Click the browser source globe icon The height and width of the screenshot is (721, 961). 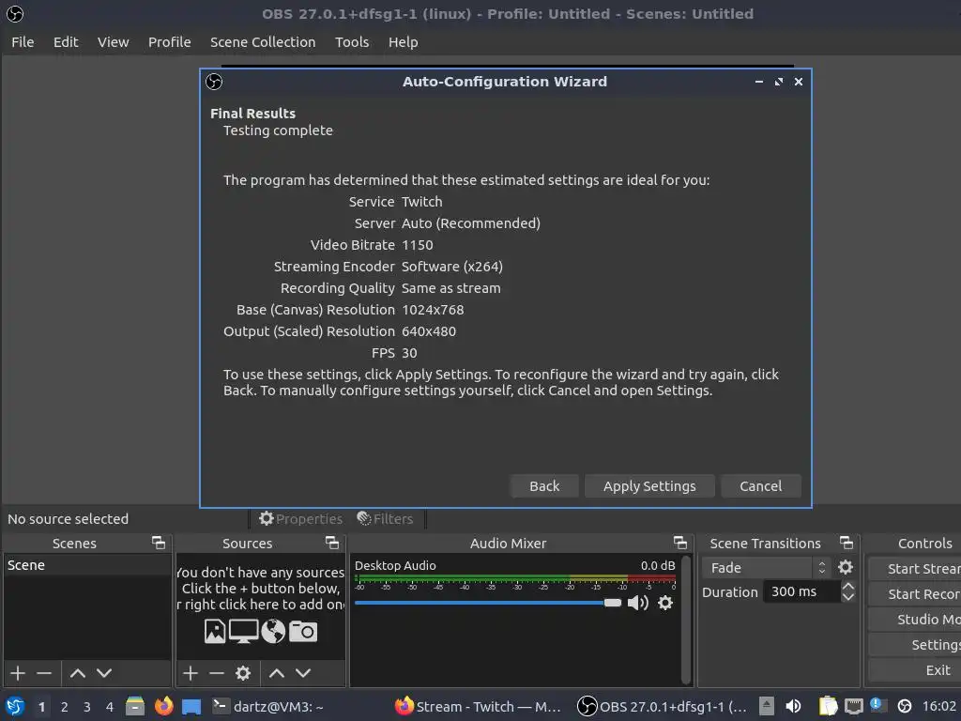pyautogui.click(x=273, y=632)
